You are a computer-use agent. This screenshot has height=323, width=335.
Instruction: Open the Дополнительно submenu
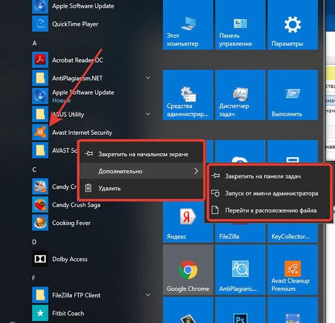point(141,171)
